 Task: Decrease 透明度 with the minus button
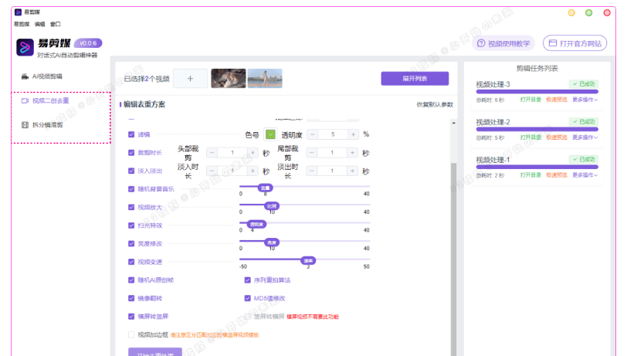[313, 134]
